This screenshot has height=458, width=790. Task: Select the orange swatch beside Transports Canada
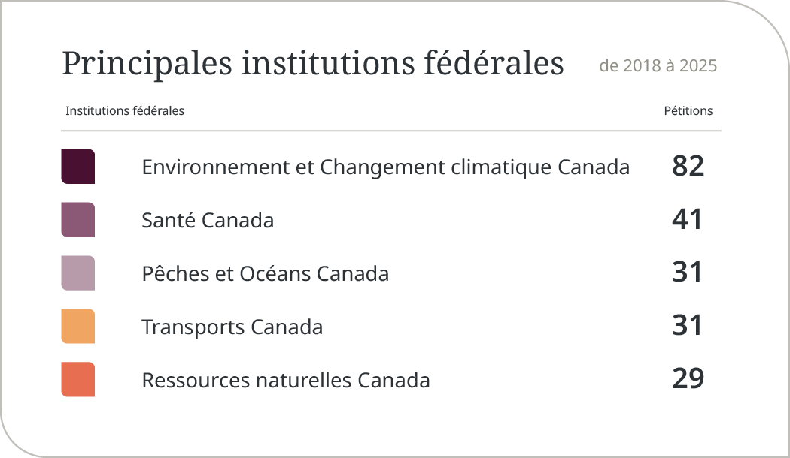click(78, 327)
